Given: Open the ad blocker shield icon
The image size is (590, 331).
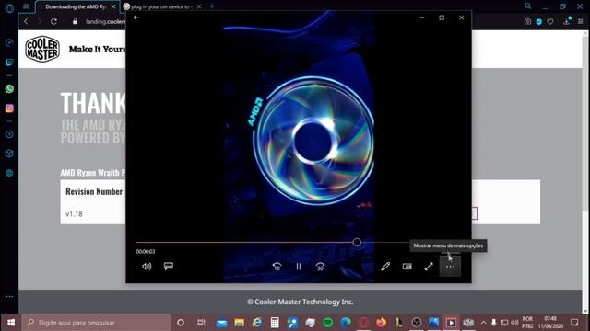Looking at the screenshot, I should point(538,22).
